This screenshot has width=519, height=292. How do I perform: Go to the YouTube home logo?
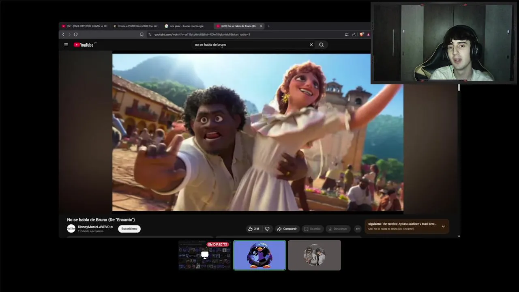click(x=84, y=45)
